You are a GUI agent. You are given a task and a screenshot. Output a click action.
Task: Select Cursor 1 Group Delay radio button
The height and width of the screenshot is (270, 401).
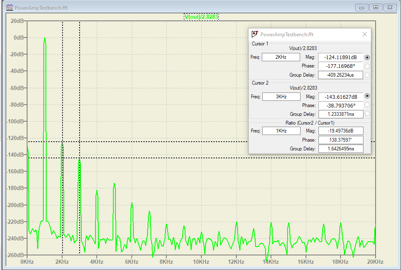367,75
